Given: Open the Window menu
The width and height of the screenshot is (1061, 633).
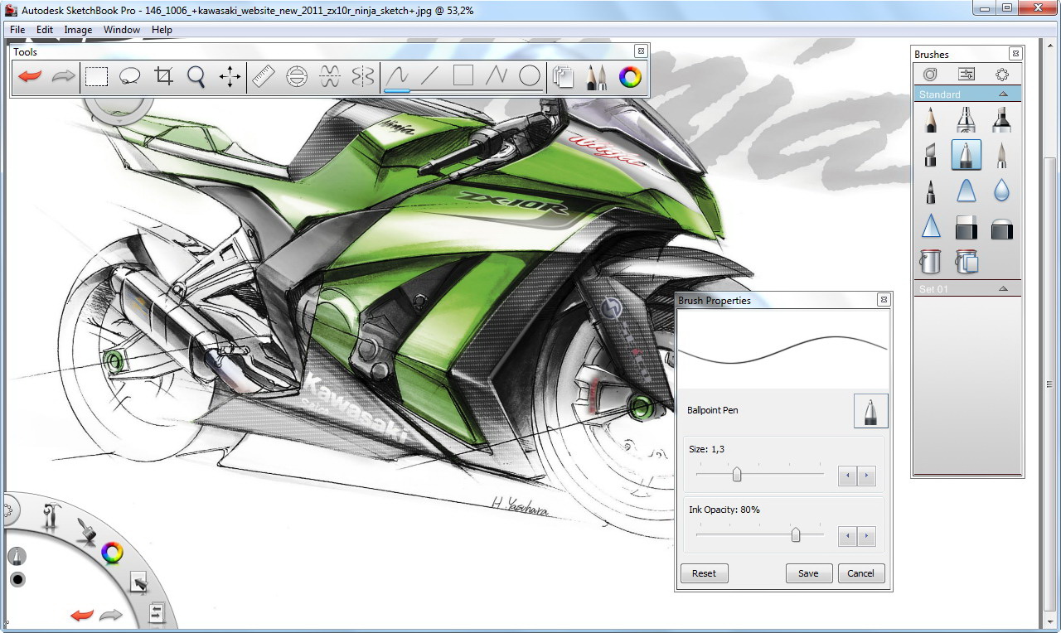Looking at the screenshot, I should (x=122, y=30).
